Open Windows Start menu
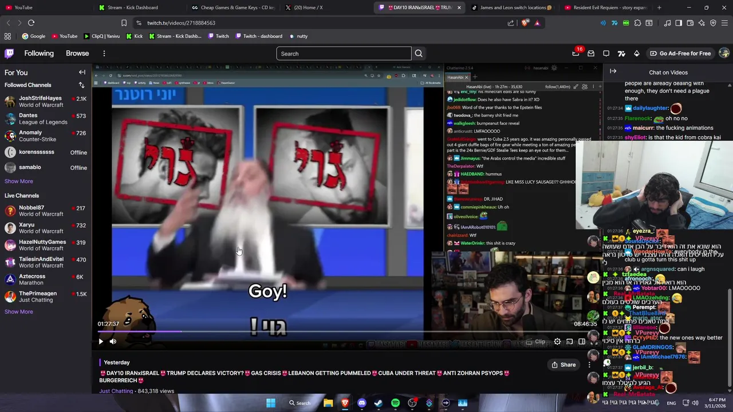Image resolution: width=733 pixels, height=412 pixels. click(271, 403)
